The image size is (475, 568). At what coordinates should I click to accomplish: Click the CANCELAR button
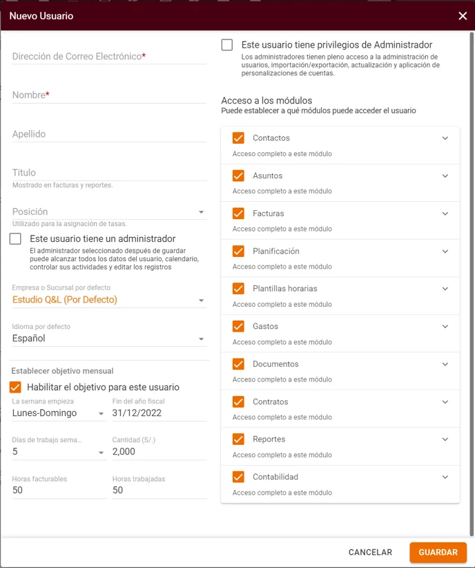370,552
